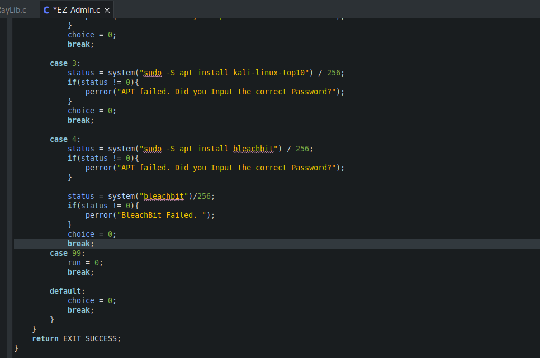Click the perror line in case 3

[215, 92]
